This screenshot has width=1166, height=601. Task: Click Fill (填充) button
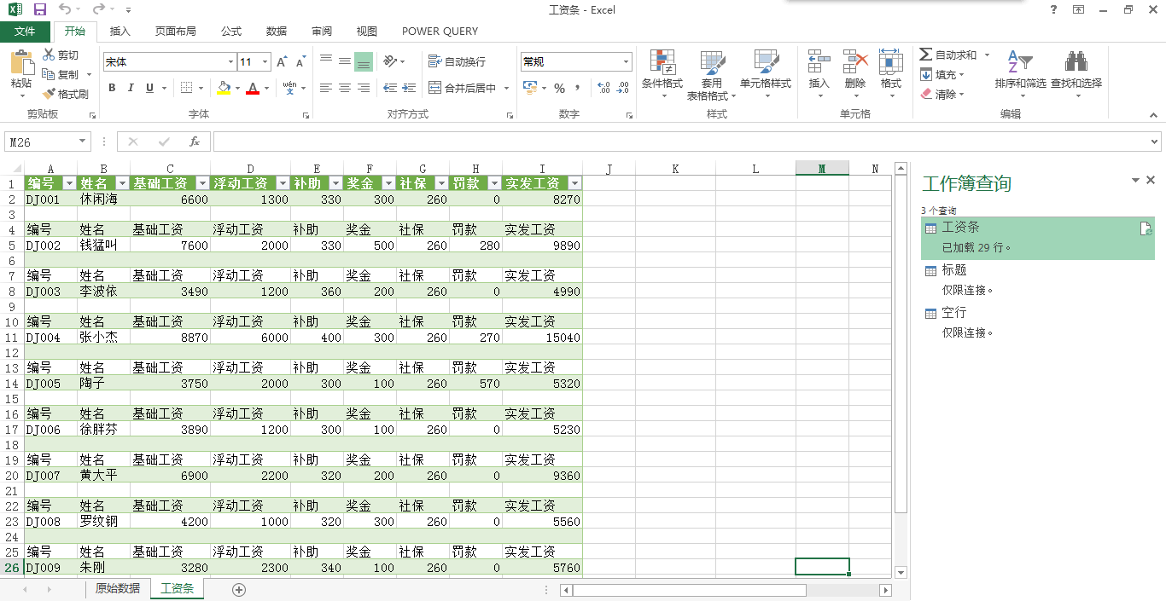tap(939, 75)
